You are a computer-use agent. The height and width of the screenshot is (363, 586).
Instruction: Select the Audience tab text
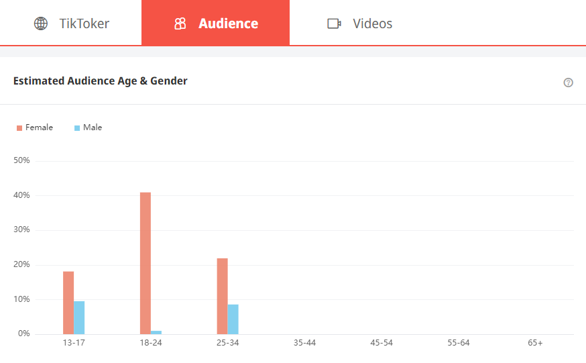228,24
